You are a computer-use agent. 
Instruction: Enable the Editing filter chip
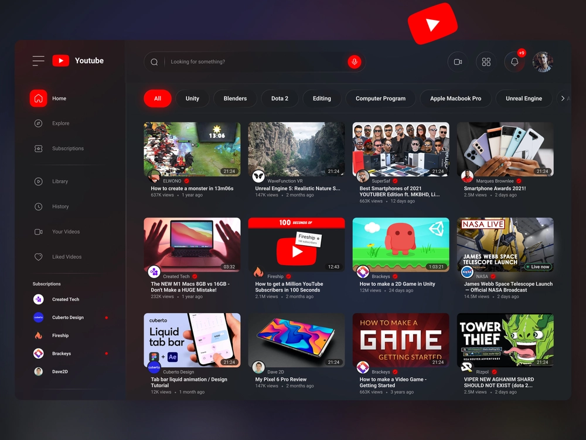coord(322,99)
